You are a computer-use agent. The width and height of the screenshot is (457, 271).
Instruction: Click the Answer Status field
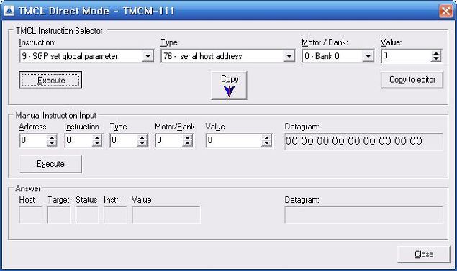pos(87,215)
